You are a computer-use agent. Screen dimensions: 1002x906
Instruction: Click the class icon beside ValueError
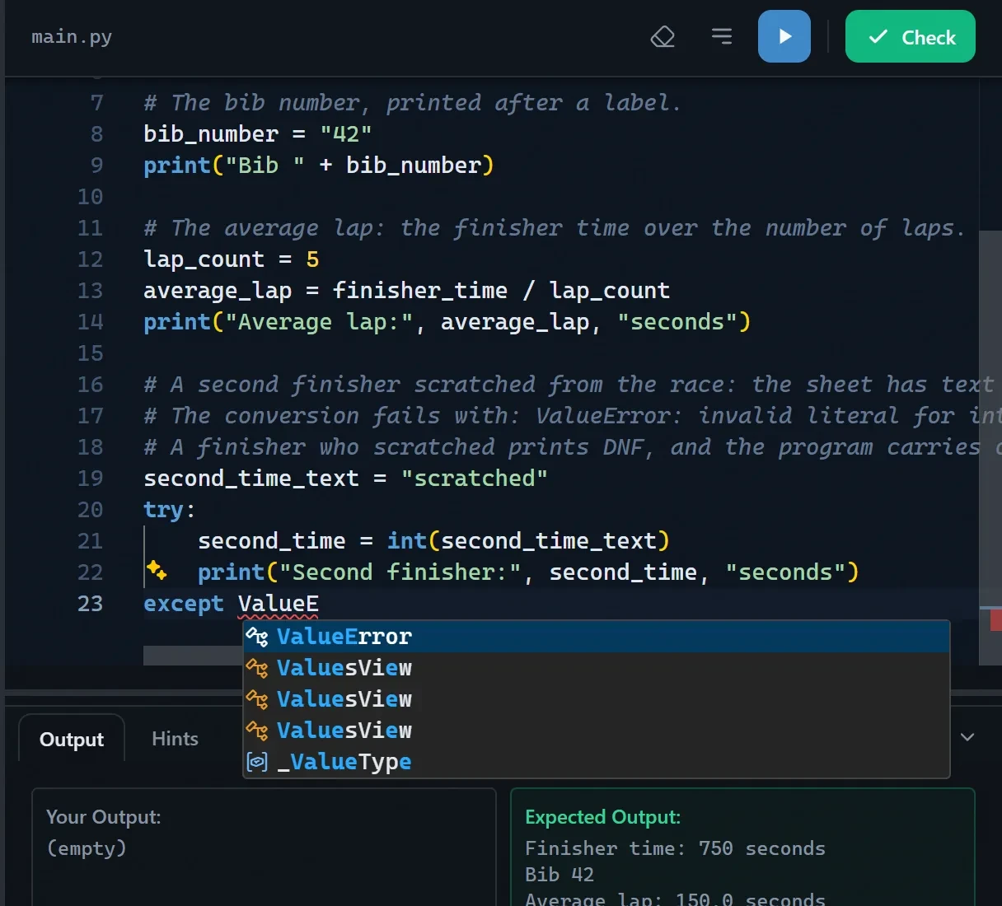[258, 637]
